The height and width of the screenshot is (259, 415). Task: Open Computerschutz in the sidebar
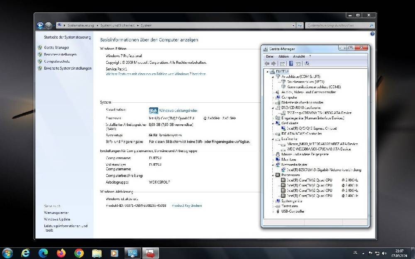57,61
